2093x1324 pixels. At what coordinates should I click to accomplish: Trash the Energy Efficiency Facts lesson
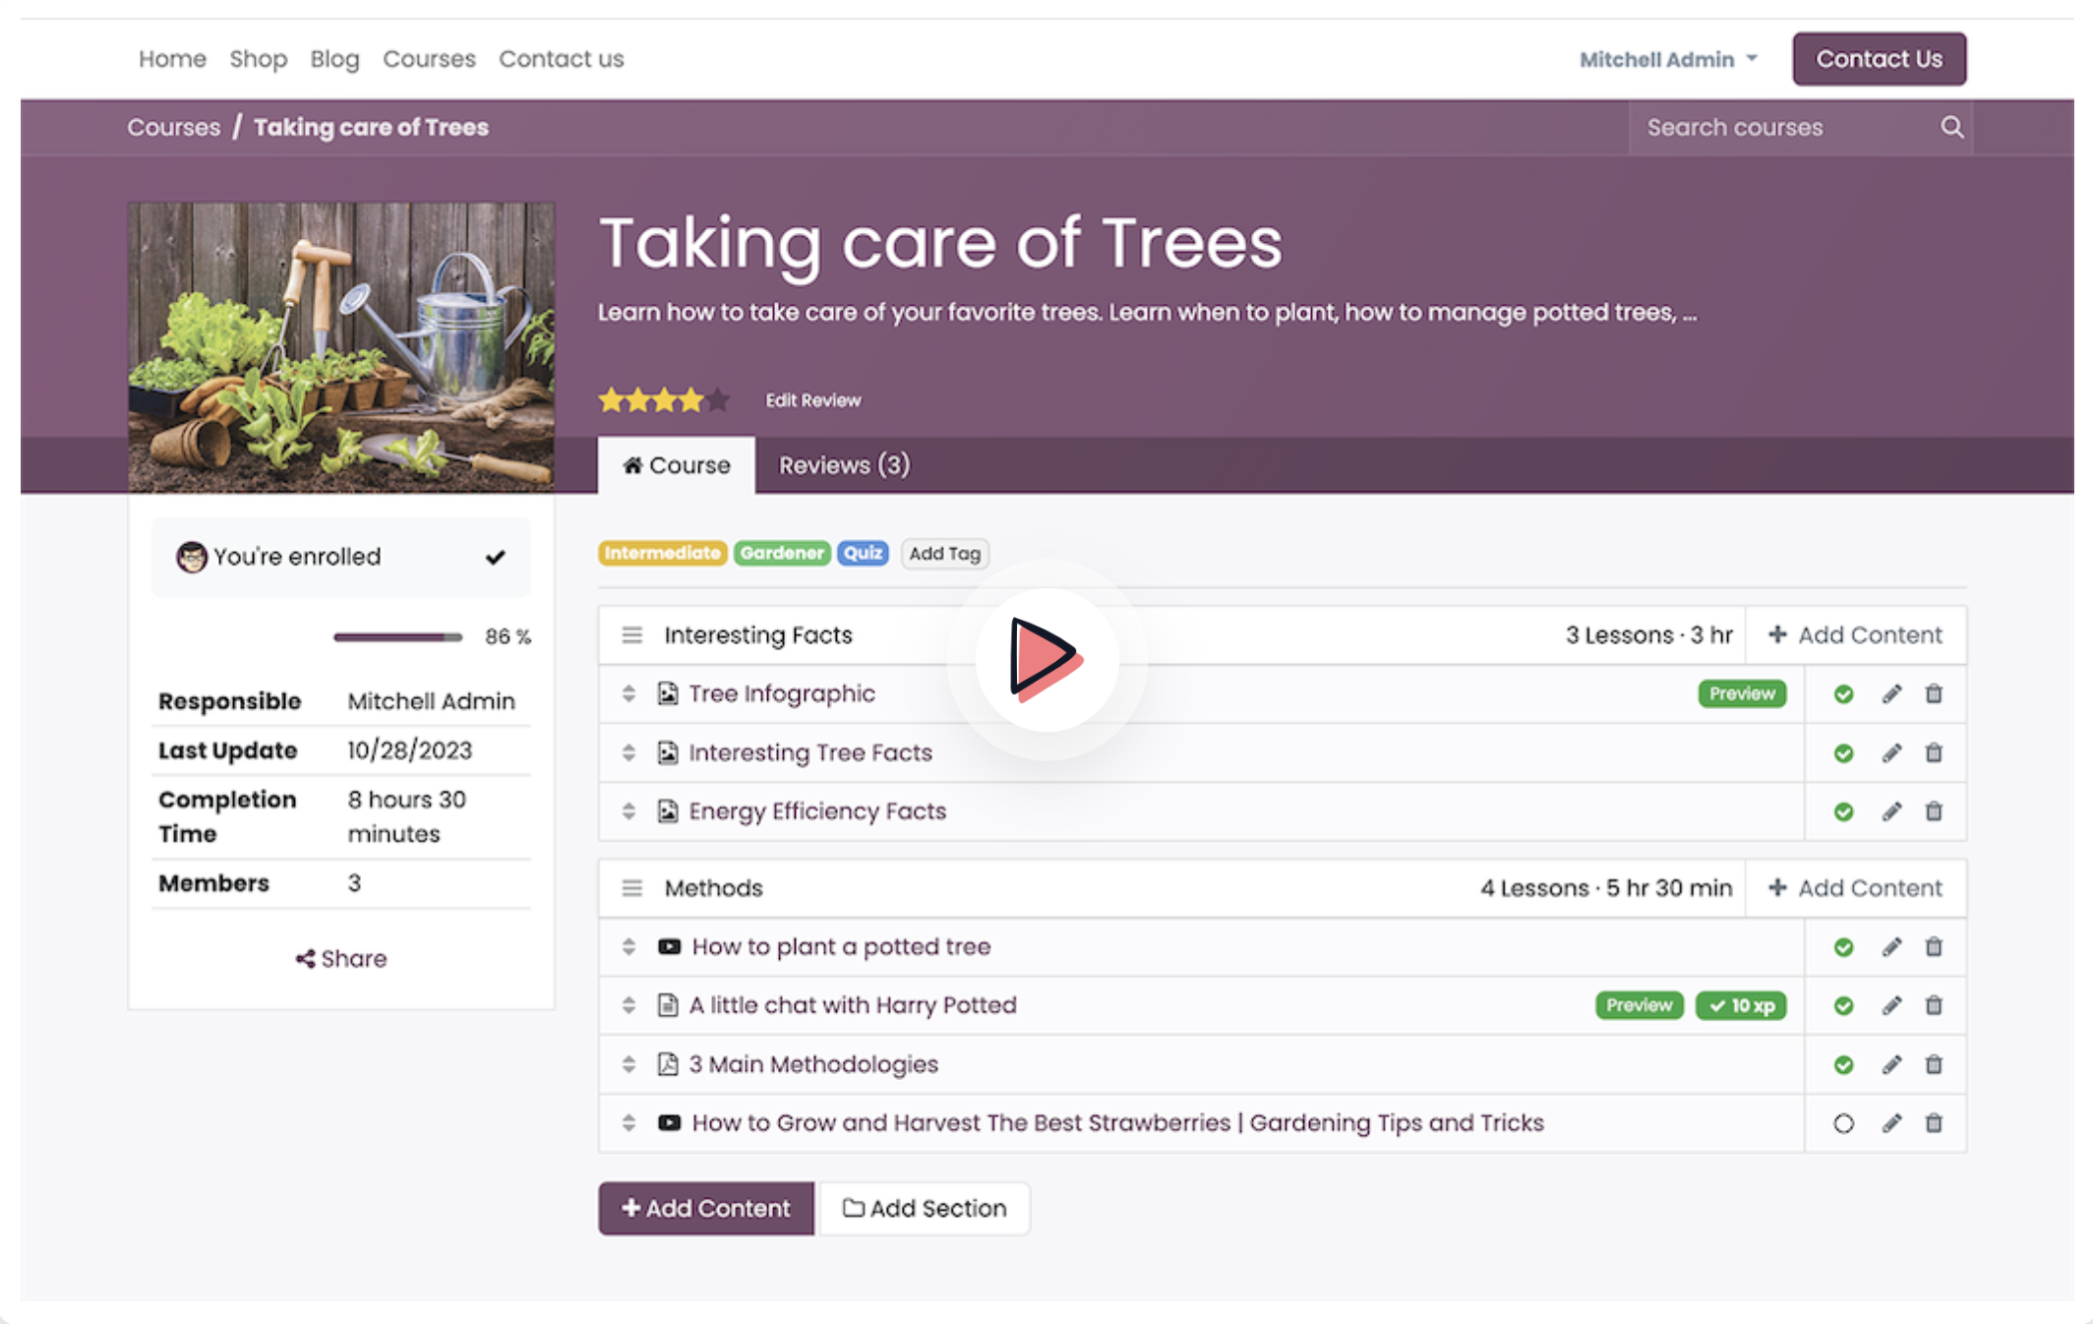click(1934, 812)
